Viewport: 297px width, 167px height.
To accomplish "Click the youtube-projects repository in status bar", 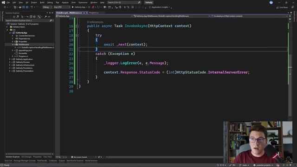I will (263, 165).
